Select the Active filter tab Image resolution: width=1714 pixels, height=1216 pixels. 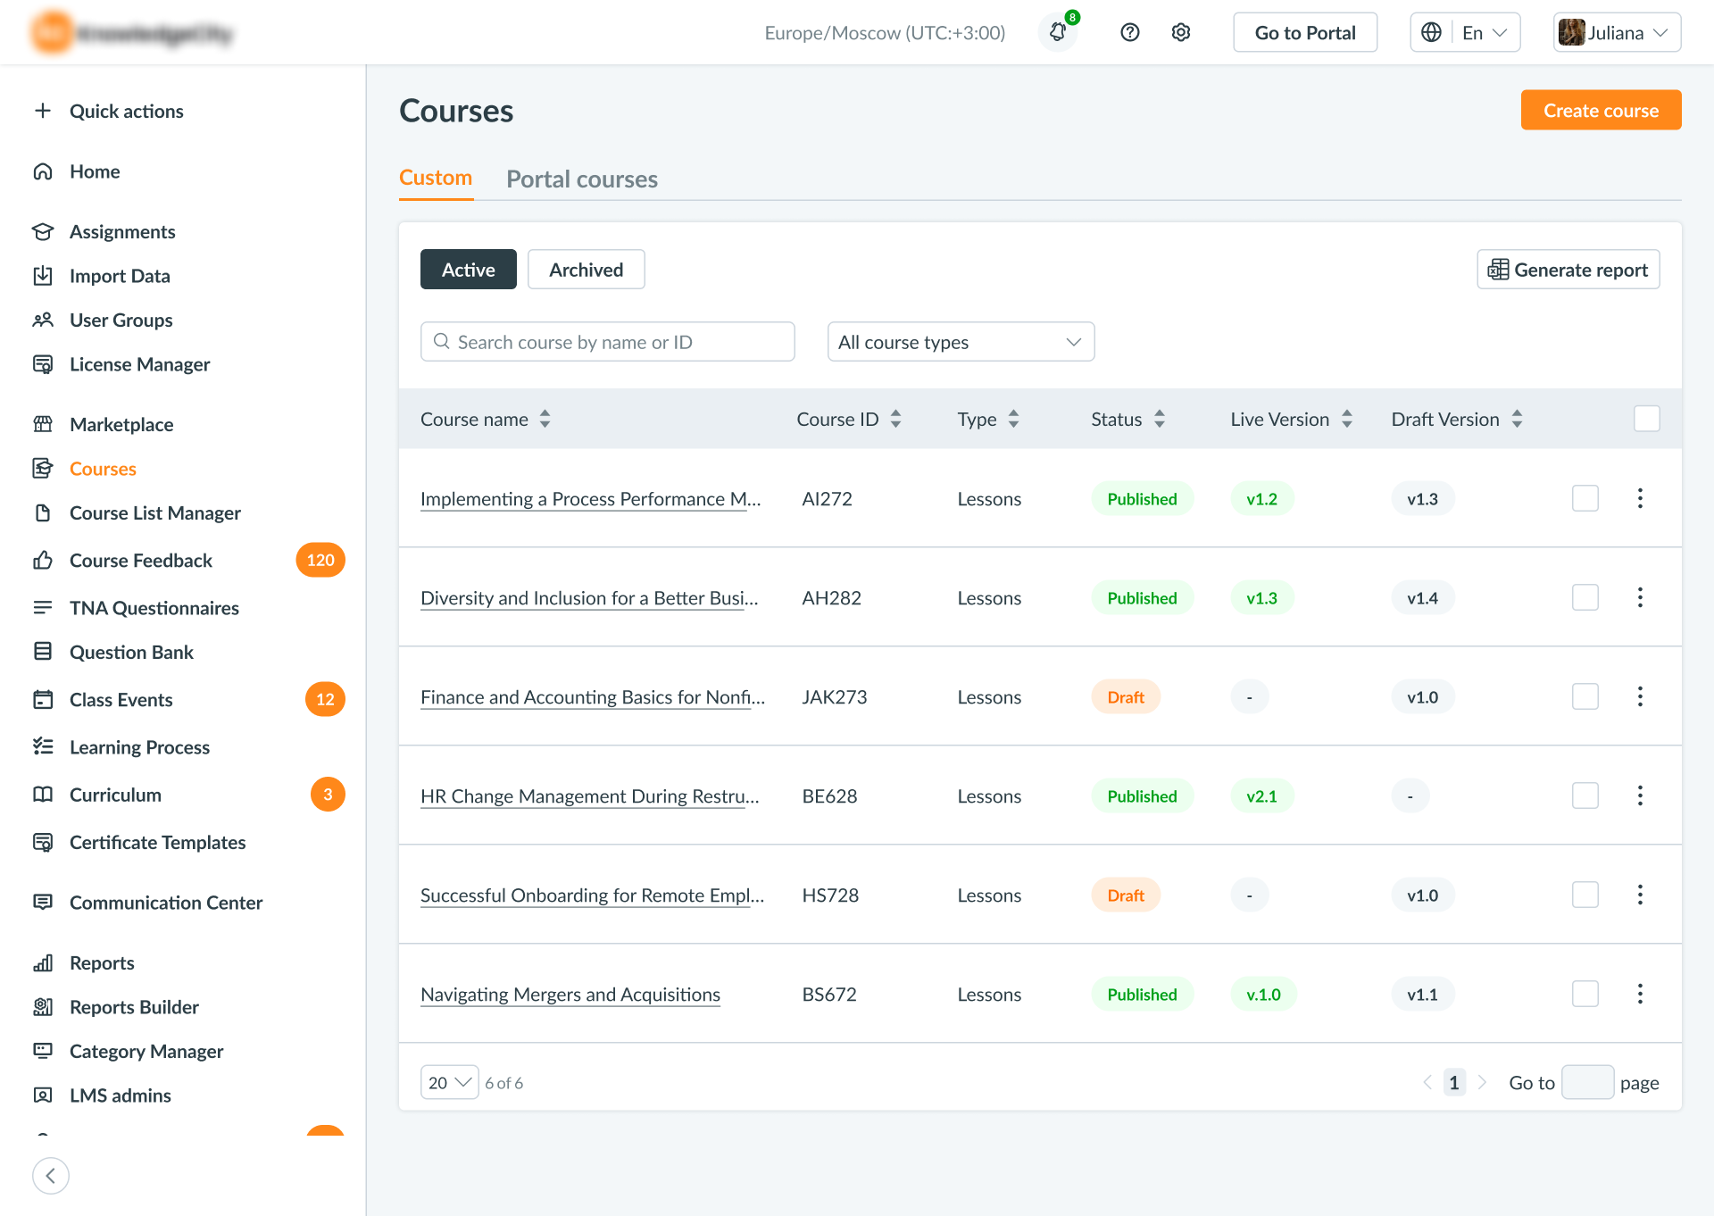[x=469, y=270]
